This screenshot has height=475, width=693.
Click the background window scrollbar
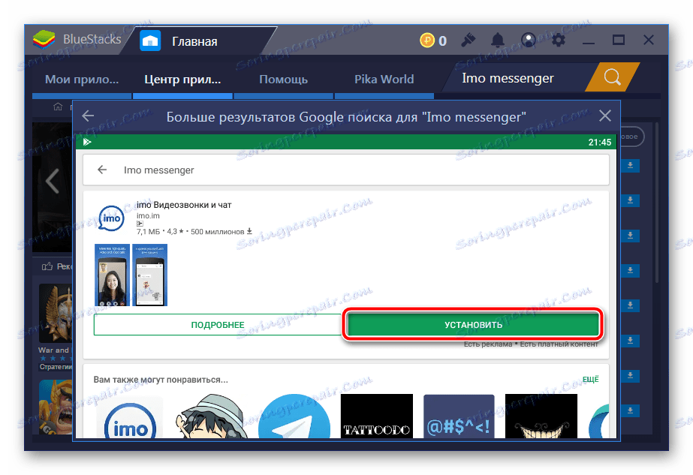pos(657,203)
